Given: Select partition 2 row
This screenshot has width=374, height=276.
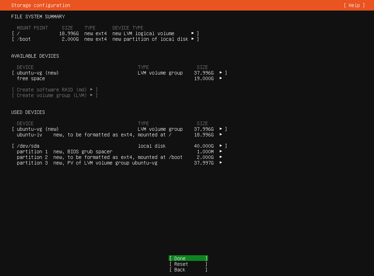Looking at the screenshot, I should coord(119,157).
